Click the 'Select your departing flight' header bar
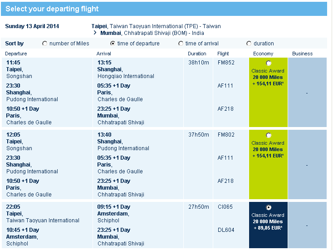This screenshot has height=250, width=333. point(164,9)
